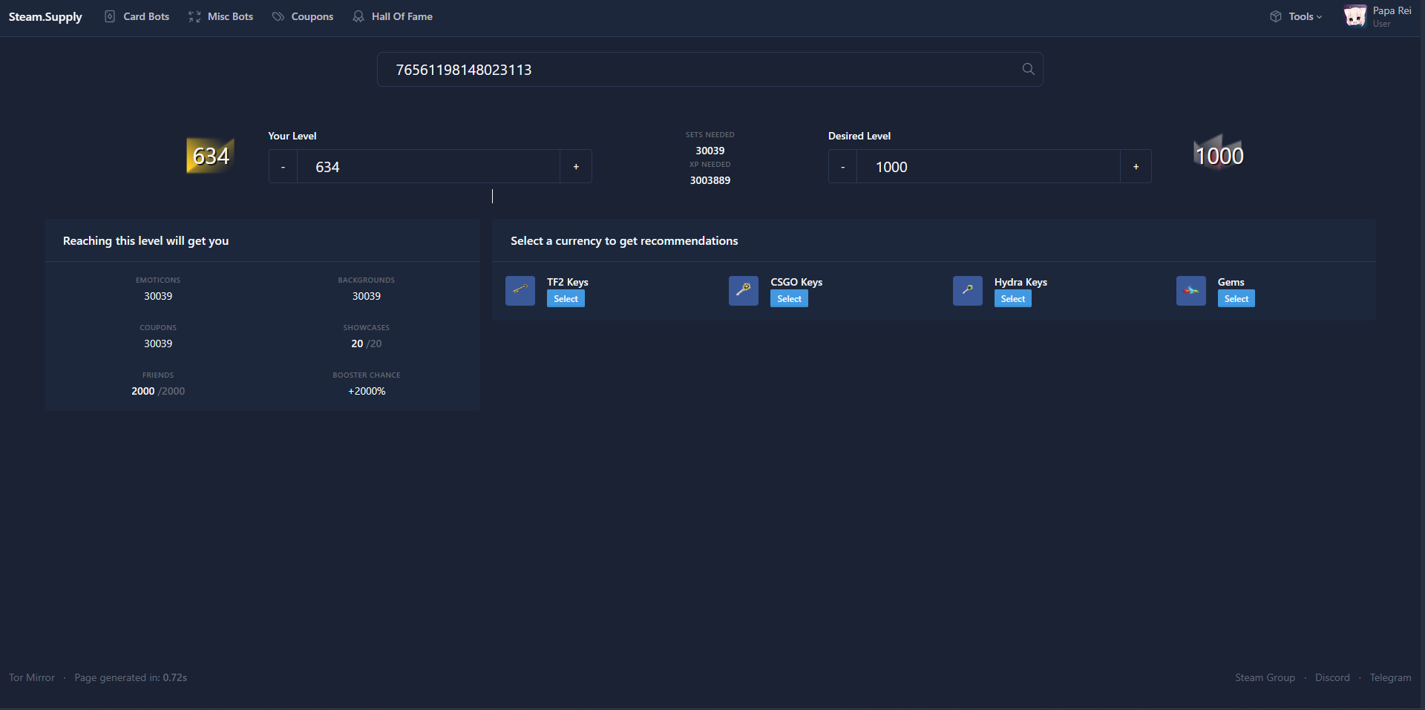The width and height of the screenshot is (1425, 710).
Task: Click the Hydra Keys item icon
Action: click(x=968, y=291)
